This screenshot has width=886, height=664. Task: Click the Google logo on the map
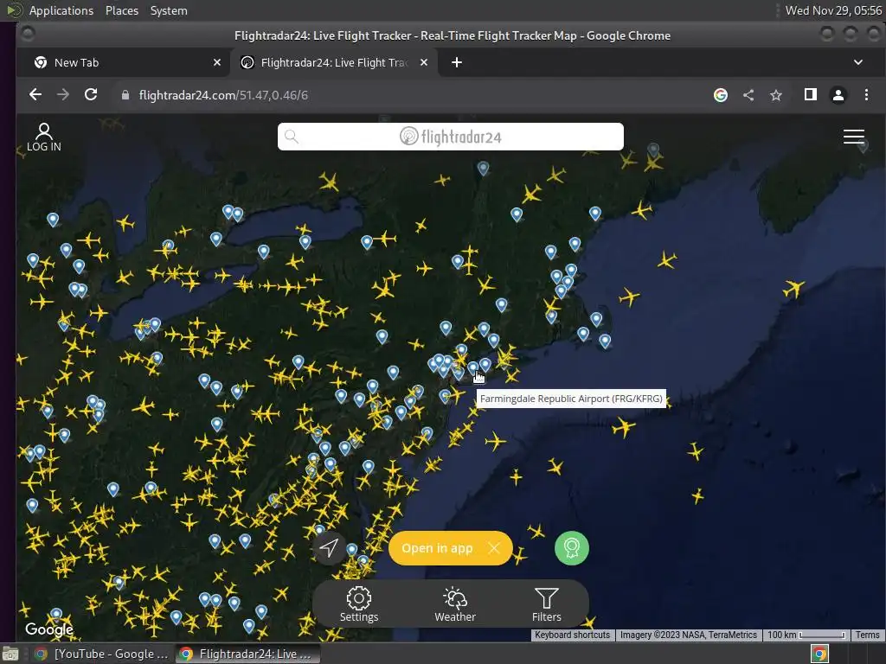click(49, 629)
